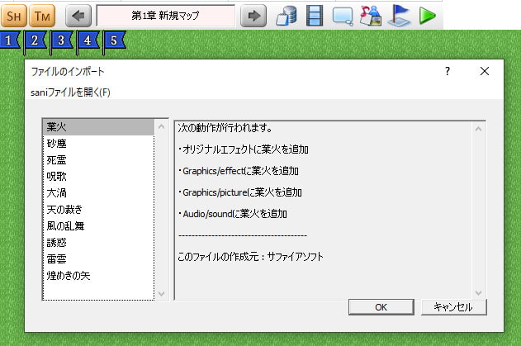Select 死霊 in the effect list

coord(98,160)
